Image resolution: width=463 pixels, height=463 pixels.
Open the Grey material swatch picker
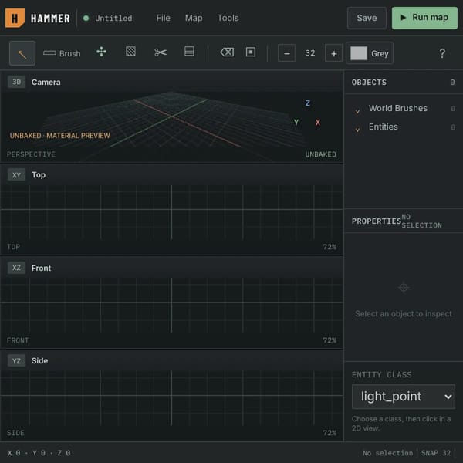(370, 53)
